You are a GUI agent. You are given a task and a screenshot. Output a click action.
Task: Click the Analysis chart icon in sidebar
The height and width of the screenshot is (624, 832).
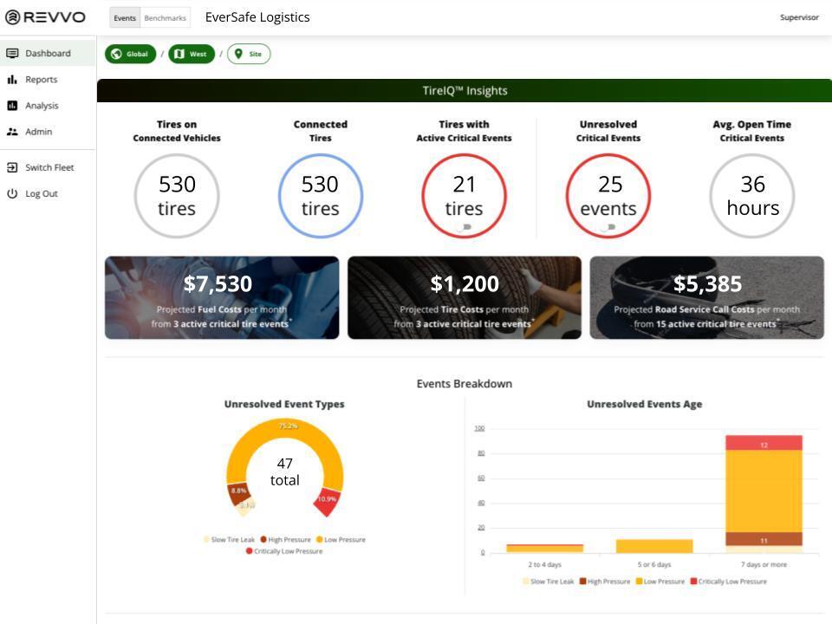12,106
